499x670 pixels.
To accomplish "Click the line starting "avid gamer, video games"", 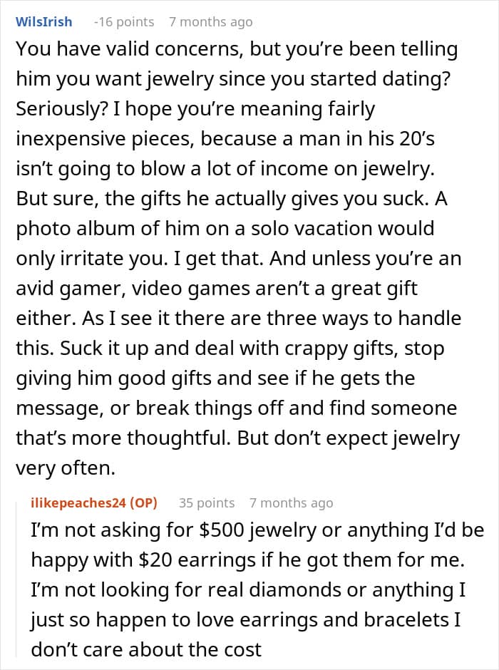I will pos(216,289).
